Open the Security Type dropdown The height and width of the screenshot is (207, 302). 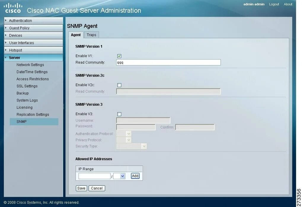coord(132,146)
